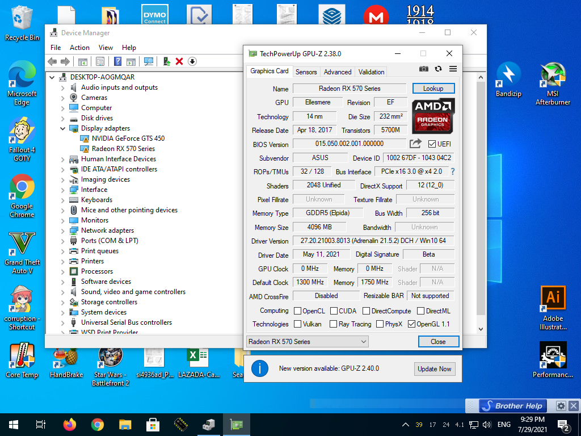This screenshot has width=581, height=436.
Task: Click the GPU-Z refresh icon
Action: [x=438, y=69]
